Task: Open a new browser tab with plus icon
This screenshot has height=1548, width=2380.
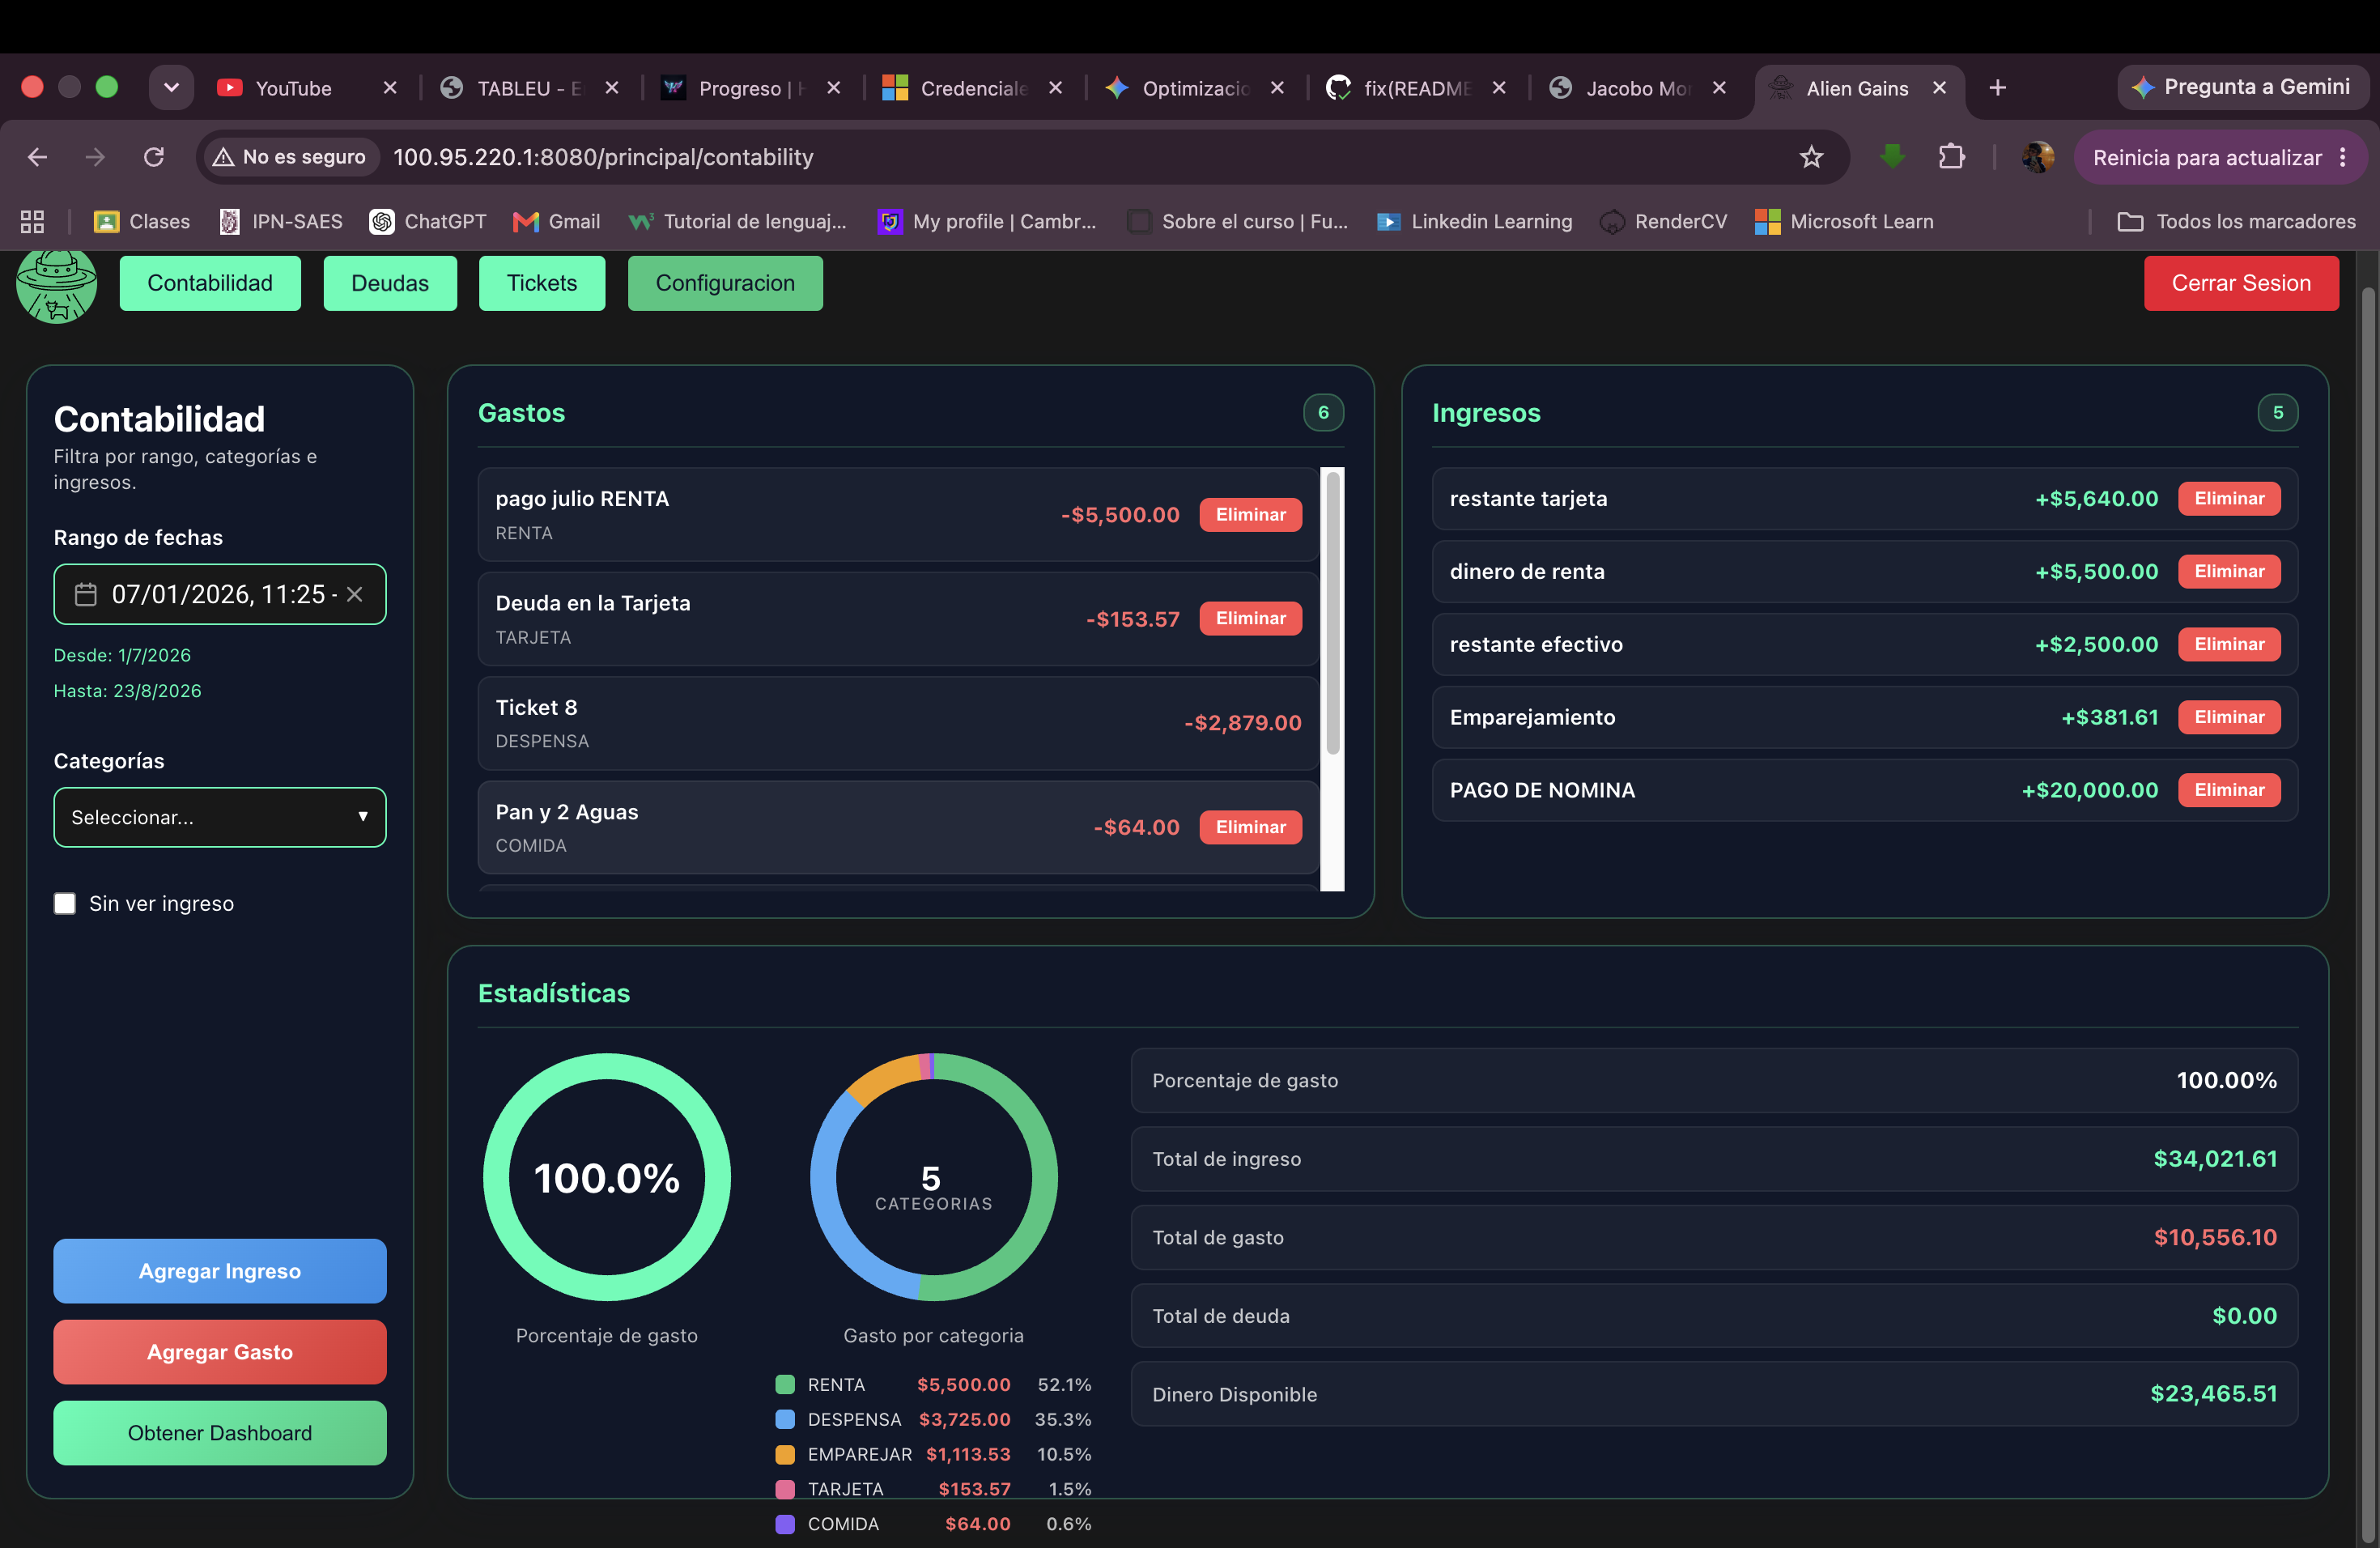Action: (1997, 88)
